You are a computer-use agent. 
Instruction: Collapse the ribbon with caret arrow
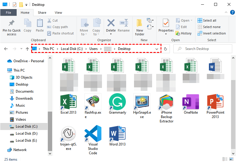[x=226, y=12]
